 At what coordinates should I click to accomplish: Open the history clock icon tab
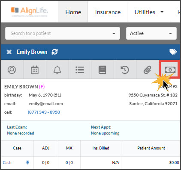tap(125, 70)
